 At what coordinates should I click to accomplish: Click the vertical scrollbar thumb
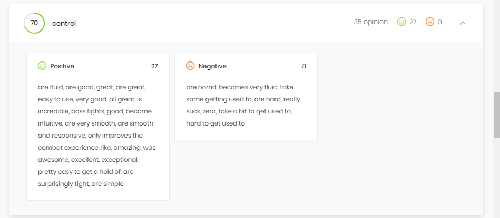click(496, 115)
